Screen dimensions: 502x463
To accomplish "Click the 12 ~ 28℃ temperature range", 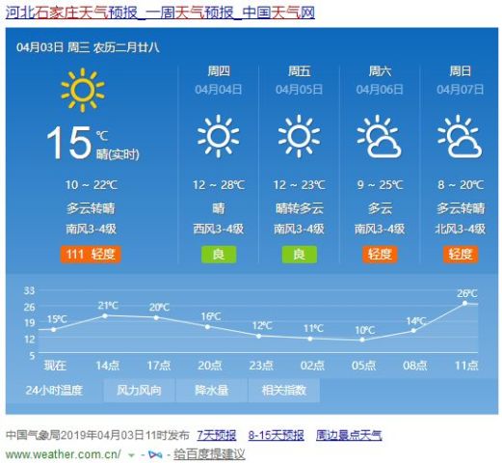I will pos(219,185).
